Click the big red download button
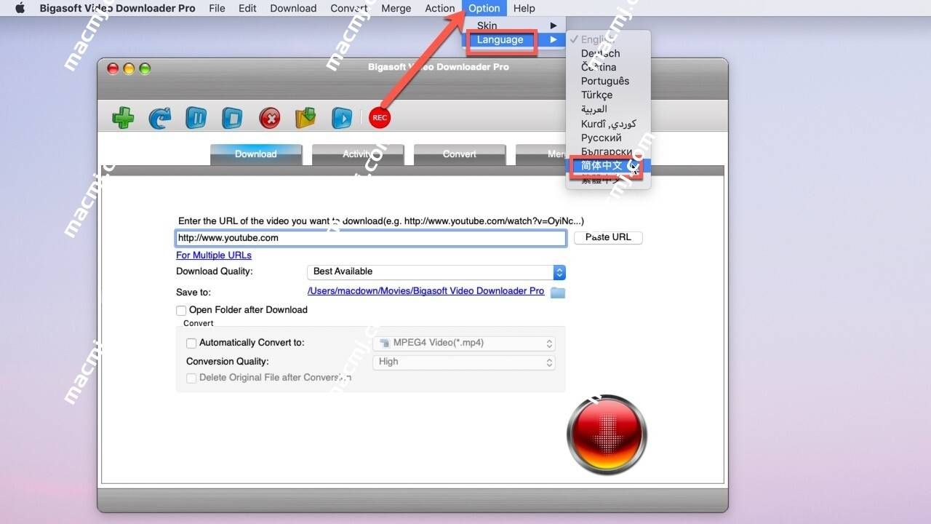This screenshot has height=524, width=931. coord(607,434)
